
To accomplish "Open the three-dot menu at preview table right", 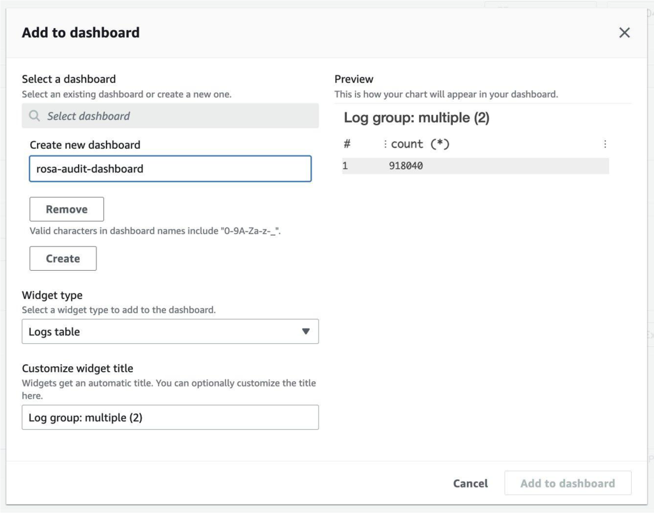I will 604,144.
